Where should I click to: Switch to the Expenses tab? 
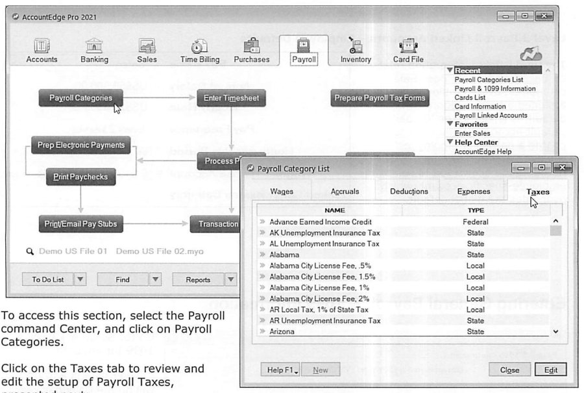coord(474,191)
